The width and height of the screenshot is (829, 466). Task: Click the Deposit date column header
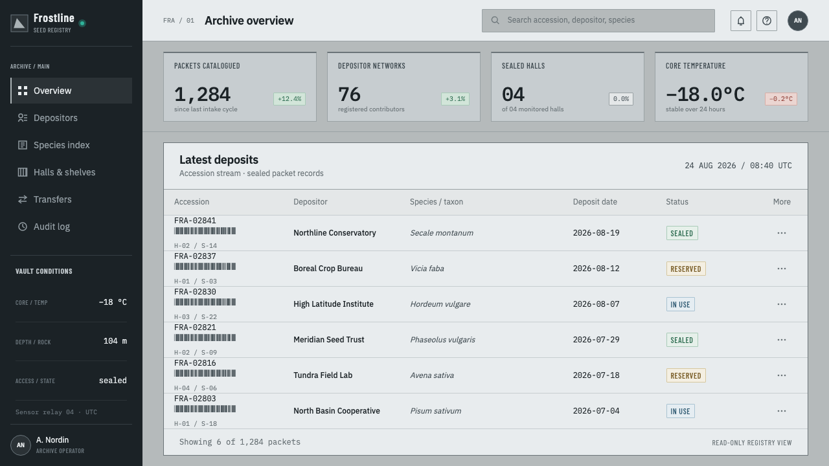[595, 202]
